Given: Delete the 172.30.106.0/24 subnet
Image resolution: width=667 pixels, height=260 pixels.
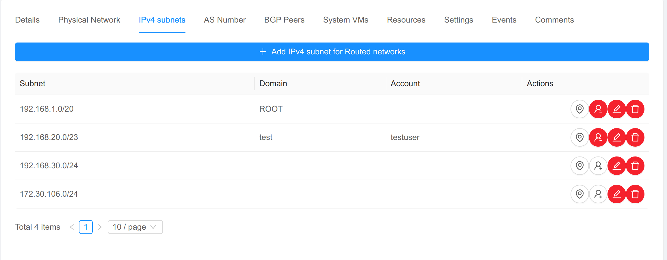Looking at the screenshot, I should (635, 194).
